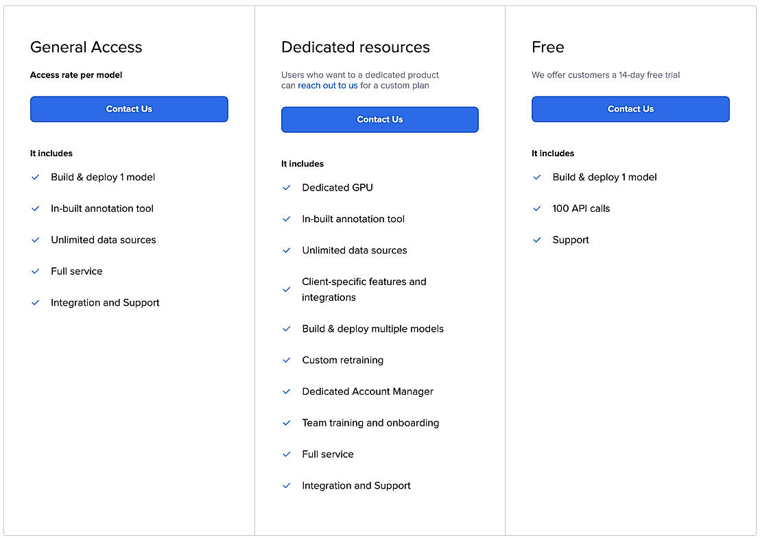
Task: Click checkmark beside 'Client-specific features and integrations'
Action: pos(287,290)
